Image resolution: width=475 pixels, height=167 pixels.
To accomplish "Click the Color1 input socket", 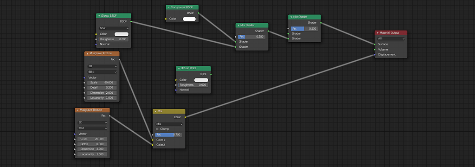I will pos(153,140).
